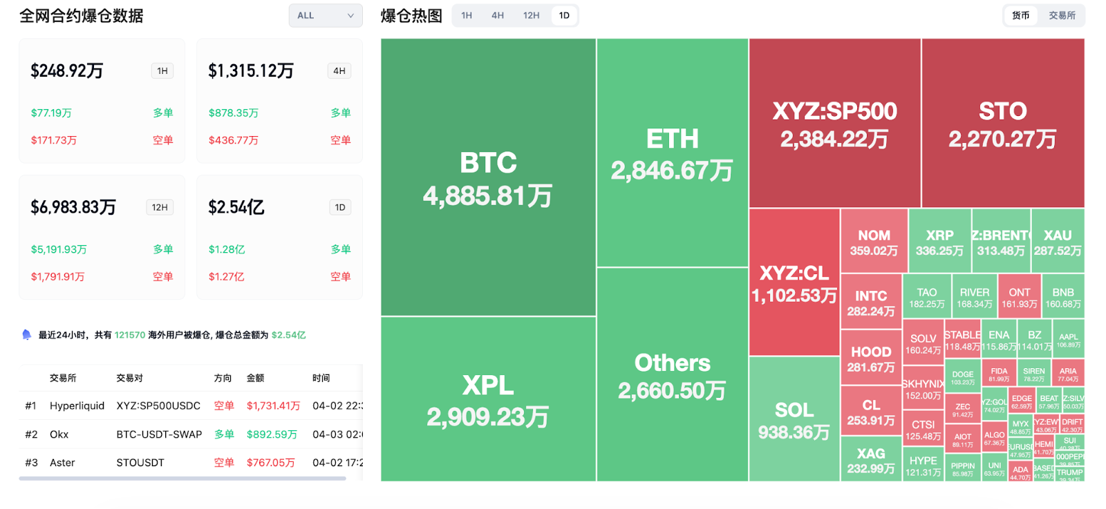Image resolution: width=1106 pixels, height=509 pixels.
Task: Open the Okx BTC-USDT-SWAP table row
Action: (x=190, y=434)
